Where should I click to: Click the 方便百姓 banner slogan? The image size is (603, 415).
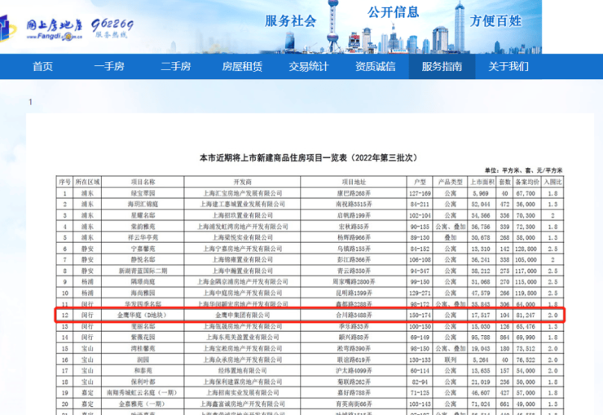tap(495, 20)
